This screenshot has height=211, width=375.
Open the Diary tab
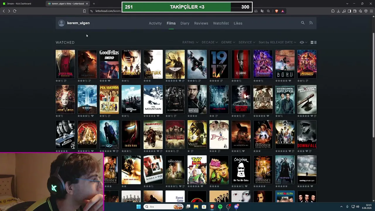click(185, 23)
